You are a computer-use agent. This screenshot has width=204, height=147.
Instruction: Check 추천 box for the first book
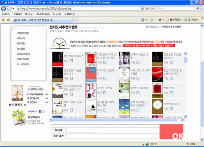(x=72, y=61)
